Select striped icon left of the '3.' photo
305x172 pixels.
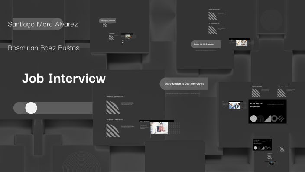coord(111,37)
